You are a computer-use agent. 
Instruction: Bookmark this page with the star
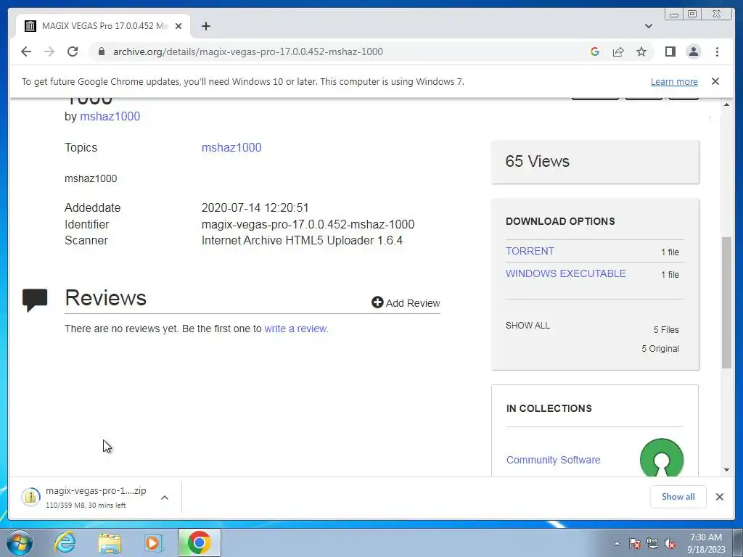point(641,51)
